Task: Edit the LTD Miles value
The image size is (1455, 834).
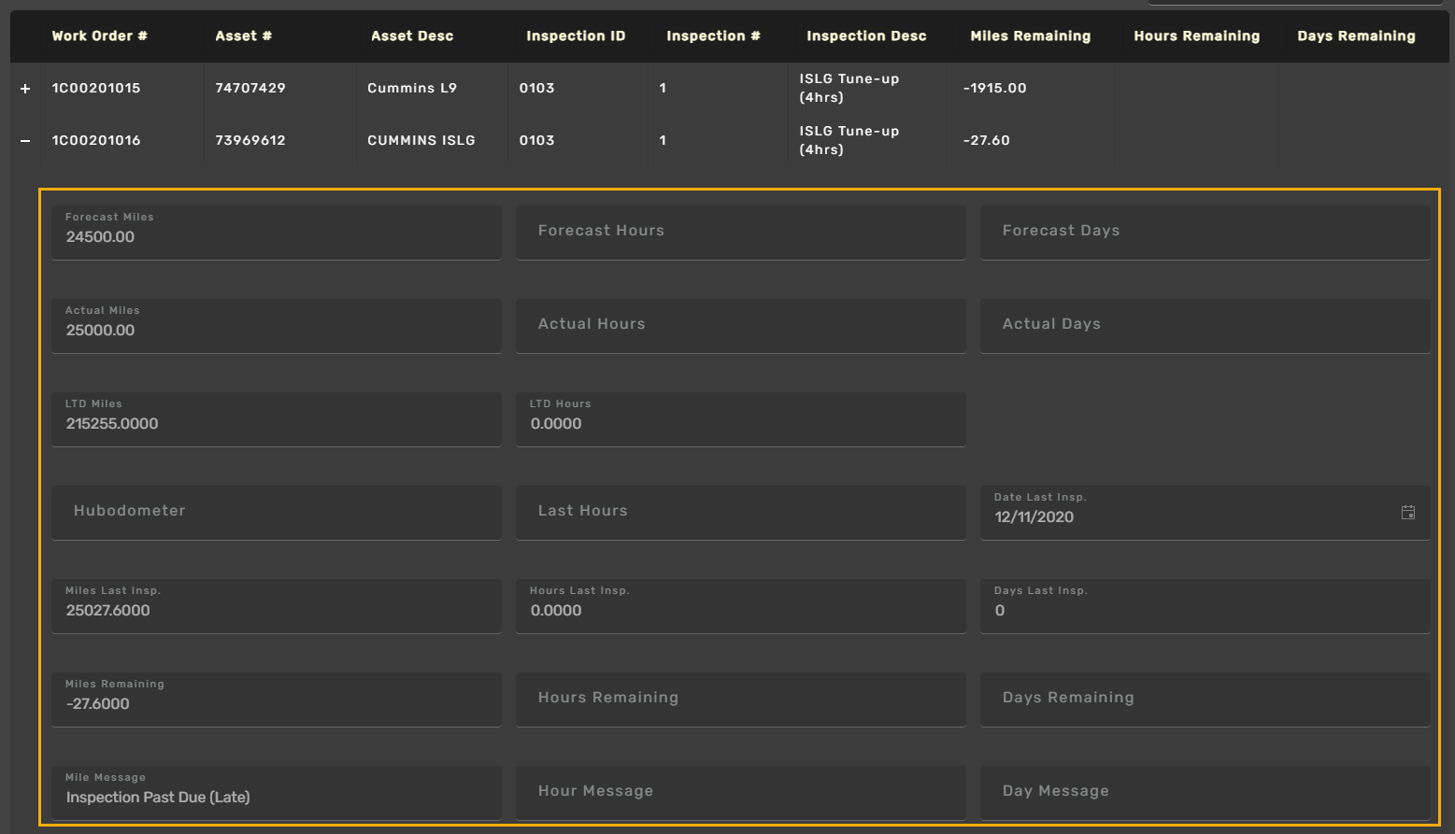Action: pos(276,424)
